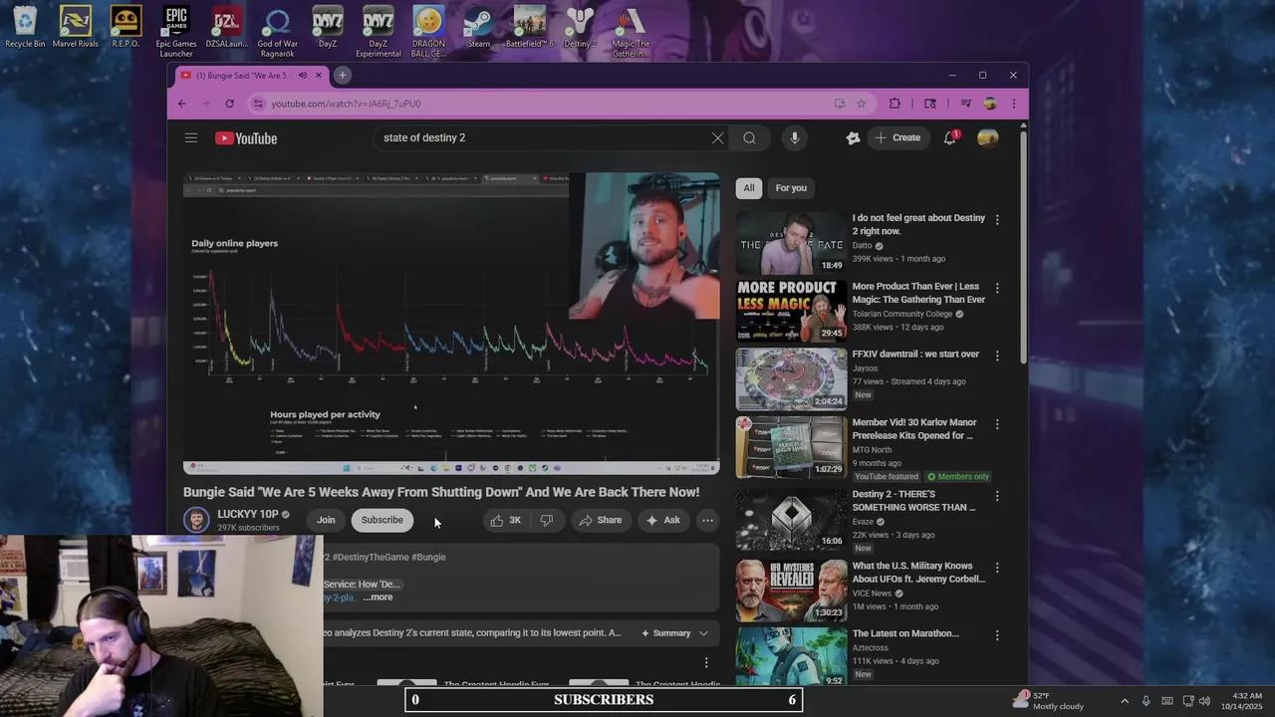
Task: Dislike the video with thumbs down
Action: point(546,520)
